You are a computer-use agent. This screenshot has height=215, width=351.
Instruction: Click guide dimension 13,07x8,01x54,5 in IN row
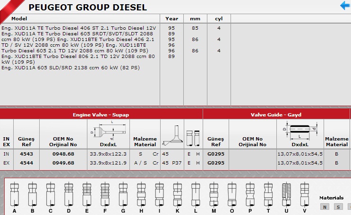[300, 154]
